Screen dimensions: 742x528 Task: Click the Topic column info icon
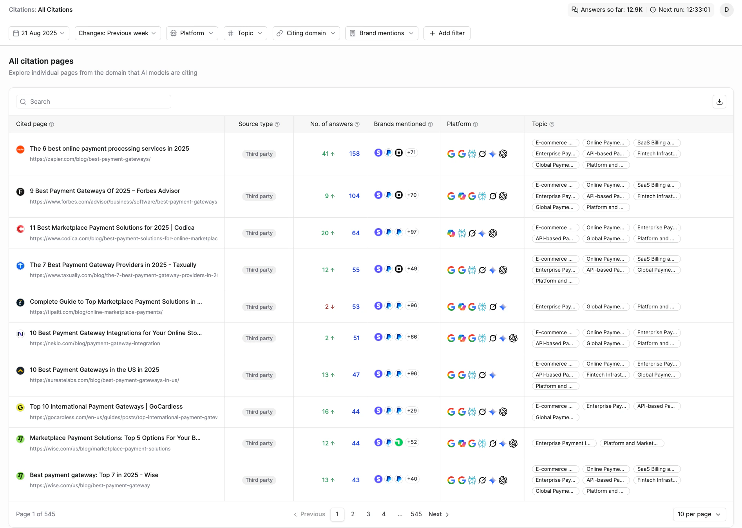[x=552, y=124]
